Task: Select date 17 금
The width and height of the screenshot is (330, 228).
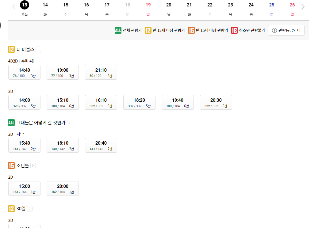Action: [107, 9]
